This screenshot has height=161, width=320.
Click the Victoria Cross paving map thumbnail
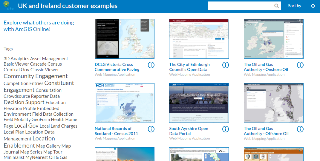(x=125, y=39)
